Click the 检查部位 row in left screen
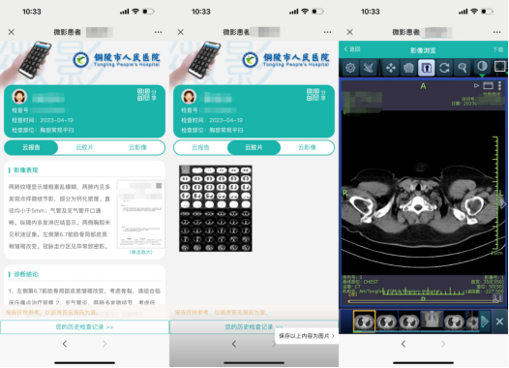 [x=43, y=130]
